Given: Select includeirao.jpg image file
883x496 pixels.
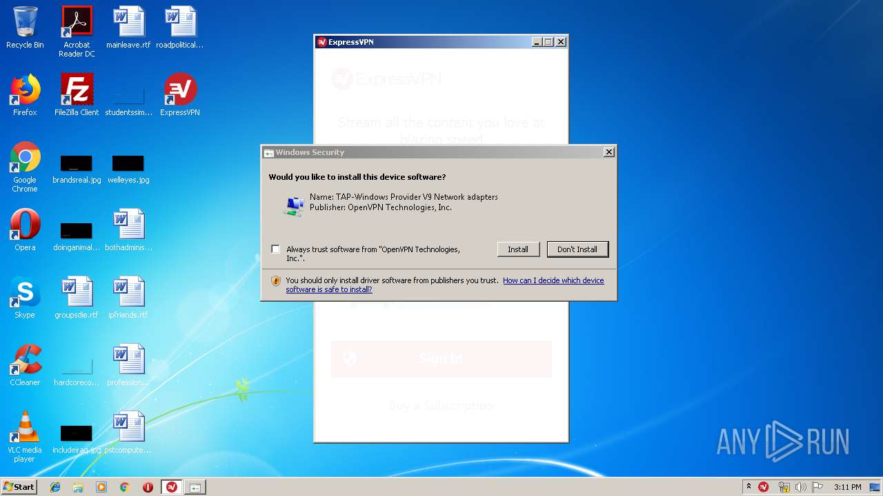Looking at the screenshot, I should click(77, 439).
